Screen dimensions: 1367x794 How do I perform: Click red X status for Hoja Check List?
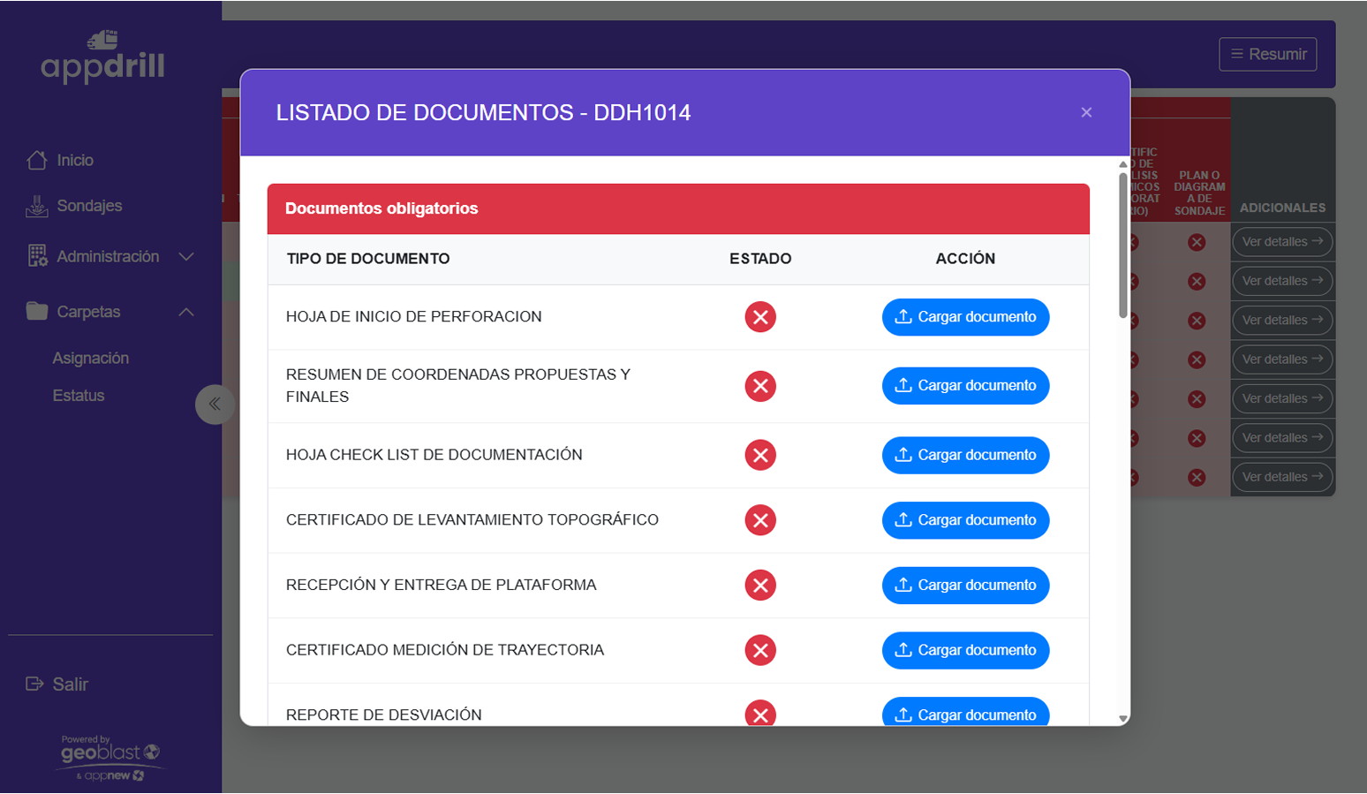pos(760,455)
